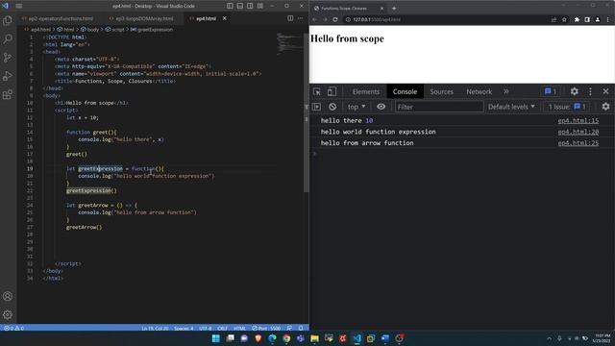Image resolution: width=615 pixels, height=346 pixels.
Task: Click ep4.html in breadcrumb path
Action: point(40,30)
